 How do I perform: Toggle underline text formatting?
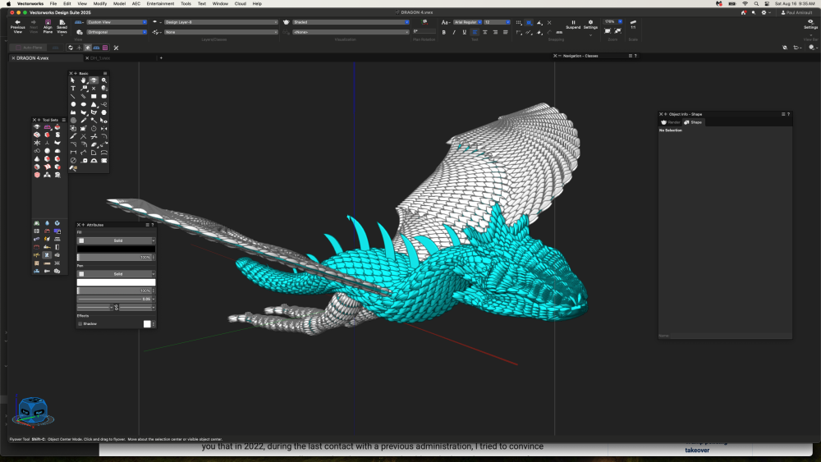(464, 32)
